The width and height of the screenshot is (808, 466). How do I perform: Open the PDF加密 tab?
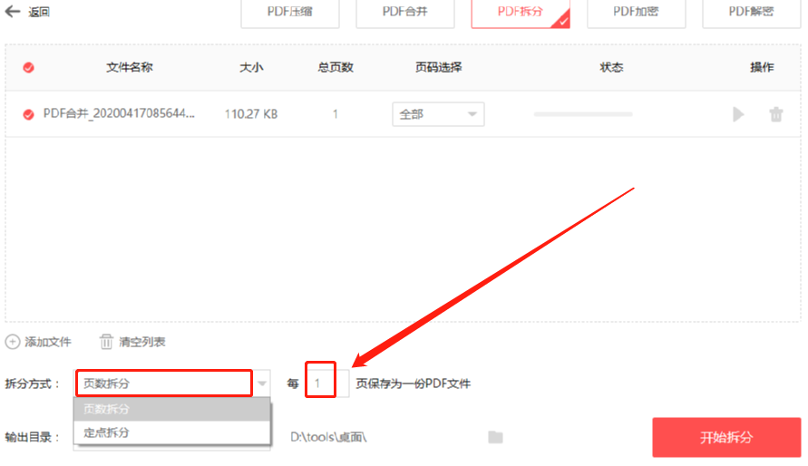[x=636, y=13]
